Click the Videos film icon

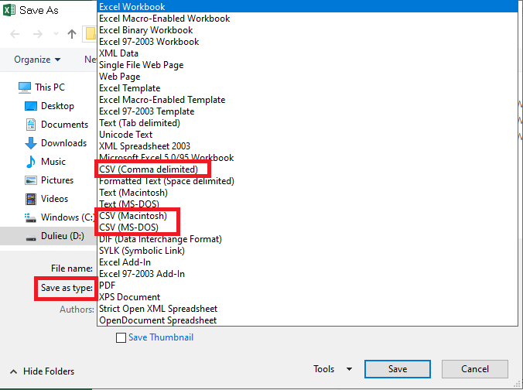pos(31,199)
